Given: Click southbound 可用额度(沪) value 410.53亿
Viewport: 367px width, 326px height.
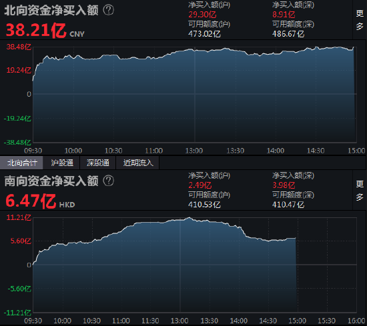Looking at the screenshot, I should [204, 205].
